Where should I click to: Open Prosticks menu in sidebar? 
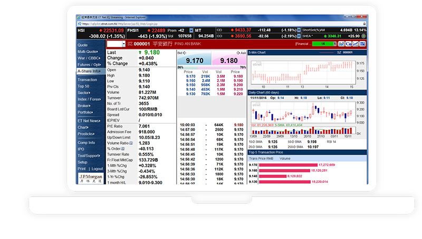tap(86, 134)
